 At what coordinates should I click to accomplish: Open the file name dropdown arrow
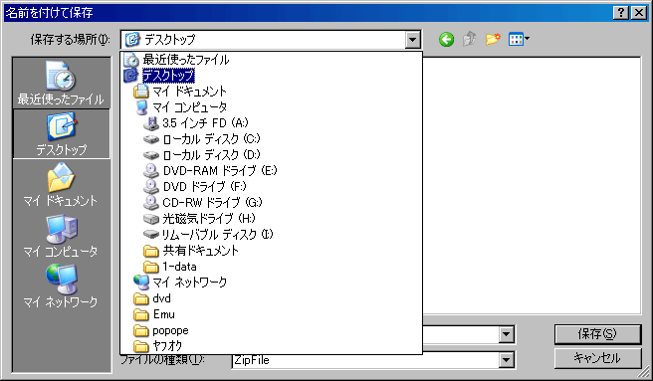[x=507, y=334]
